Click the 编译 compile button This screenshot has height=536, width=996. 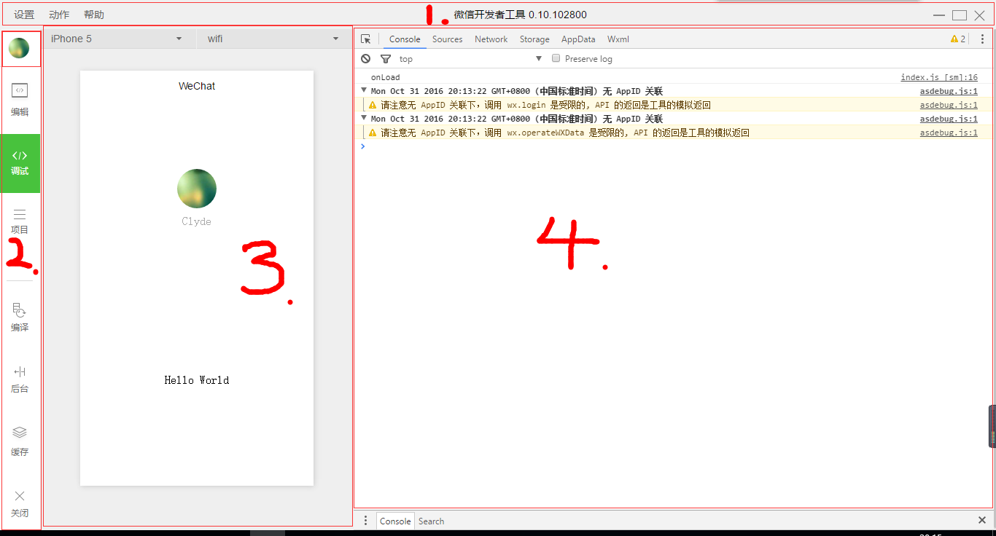20,318
